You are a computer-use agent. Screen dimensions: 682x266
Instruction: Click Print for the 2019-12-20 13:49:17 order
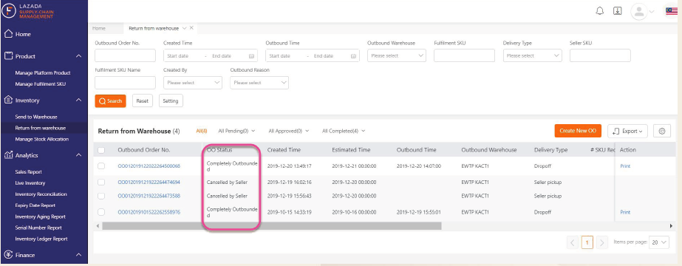pos(625,166)
